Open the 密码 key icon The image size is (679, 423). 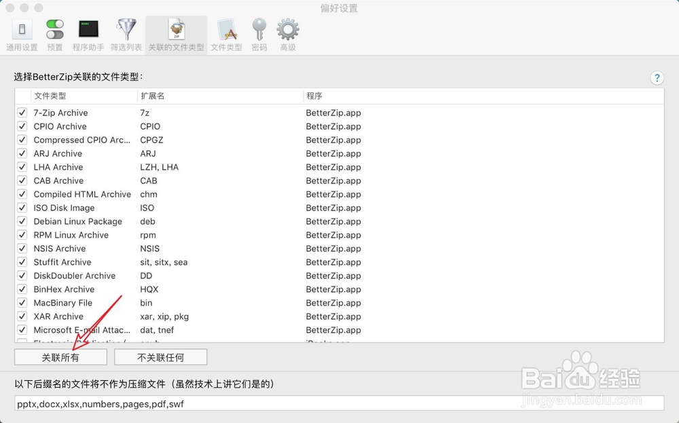pyautogui.click(x=259, y=29)
